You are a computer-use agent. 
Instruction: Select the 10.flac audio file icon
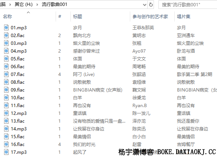point(6,97)
